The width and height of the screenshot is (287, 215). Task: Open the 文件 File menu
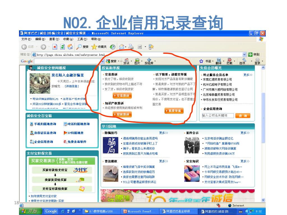(26, 39)
